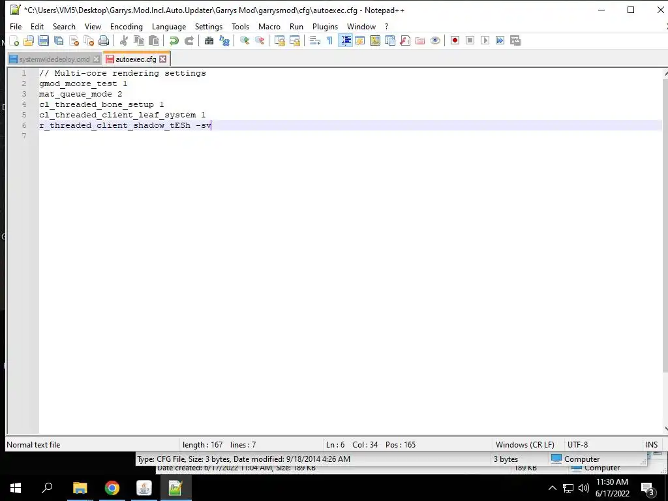
Task: Select the autoexec.cfg tab
Action: 136,59
